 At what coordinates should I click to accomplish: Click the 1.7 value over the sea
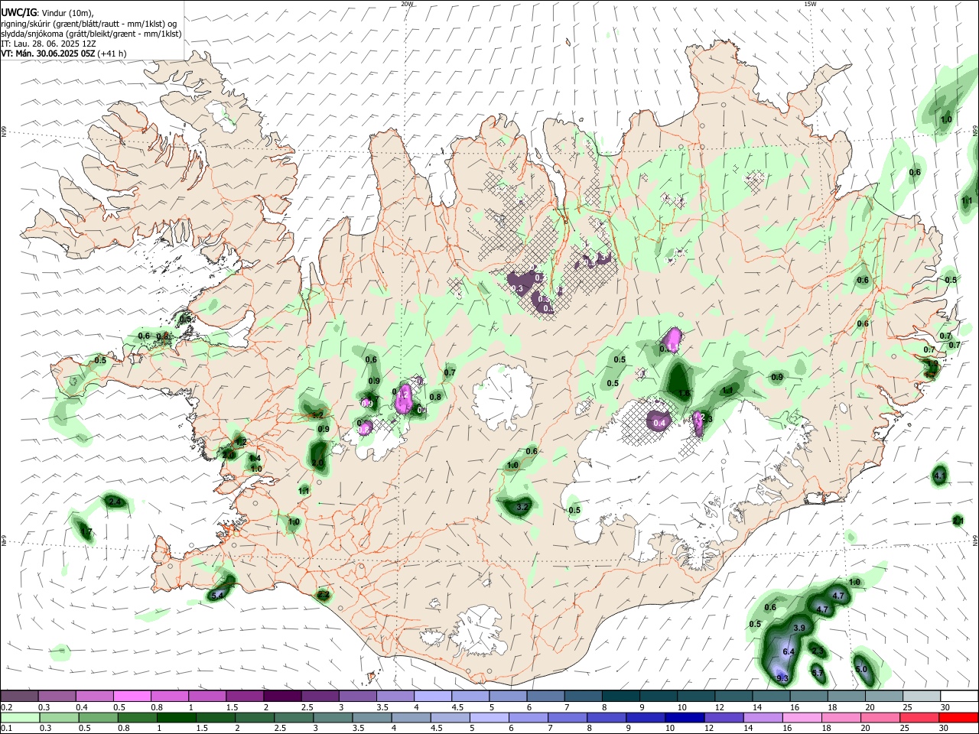(x=86, y=532)
